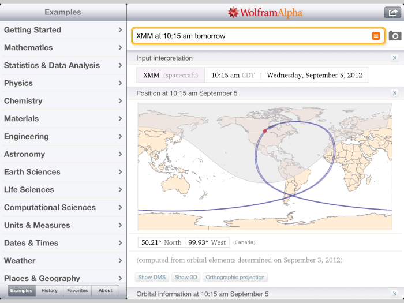Open the camera input icon
Image resolution: width=404 pixels, height=303 pixels.
point(395,36)
